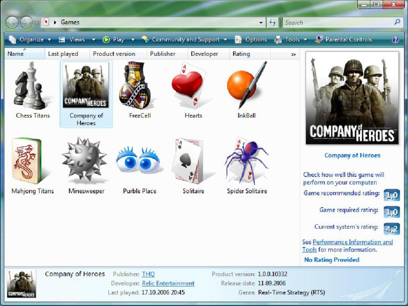Click product version value 1.0.0.10332

273,274
